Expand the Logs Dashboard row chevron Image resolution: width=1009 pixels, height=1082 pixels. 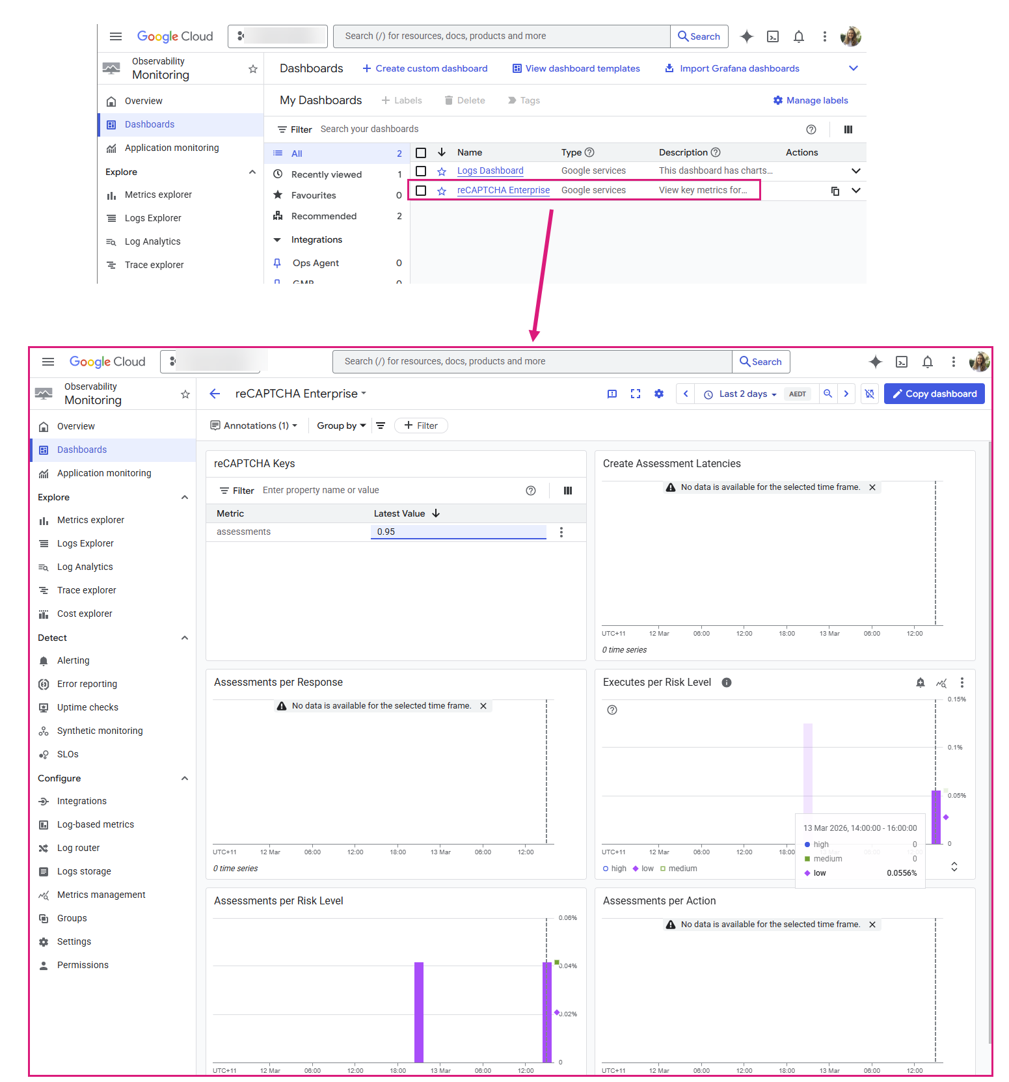[x=856, y=171]
